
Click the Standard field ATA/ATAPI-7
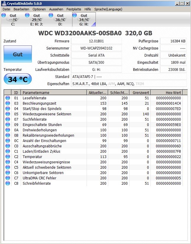click(129, 76)
